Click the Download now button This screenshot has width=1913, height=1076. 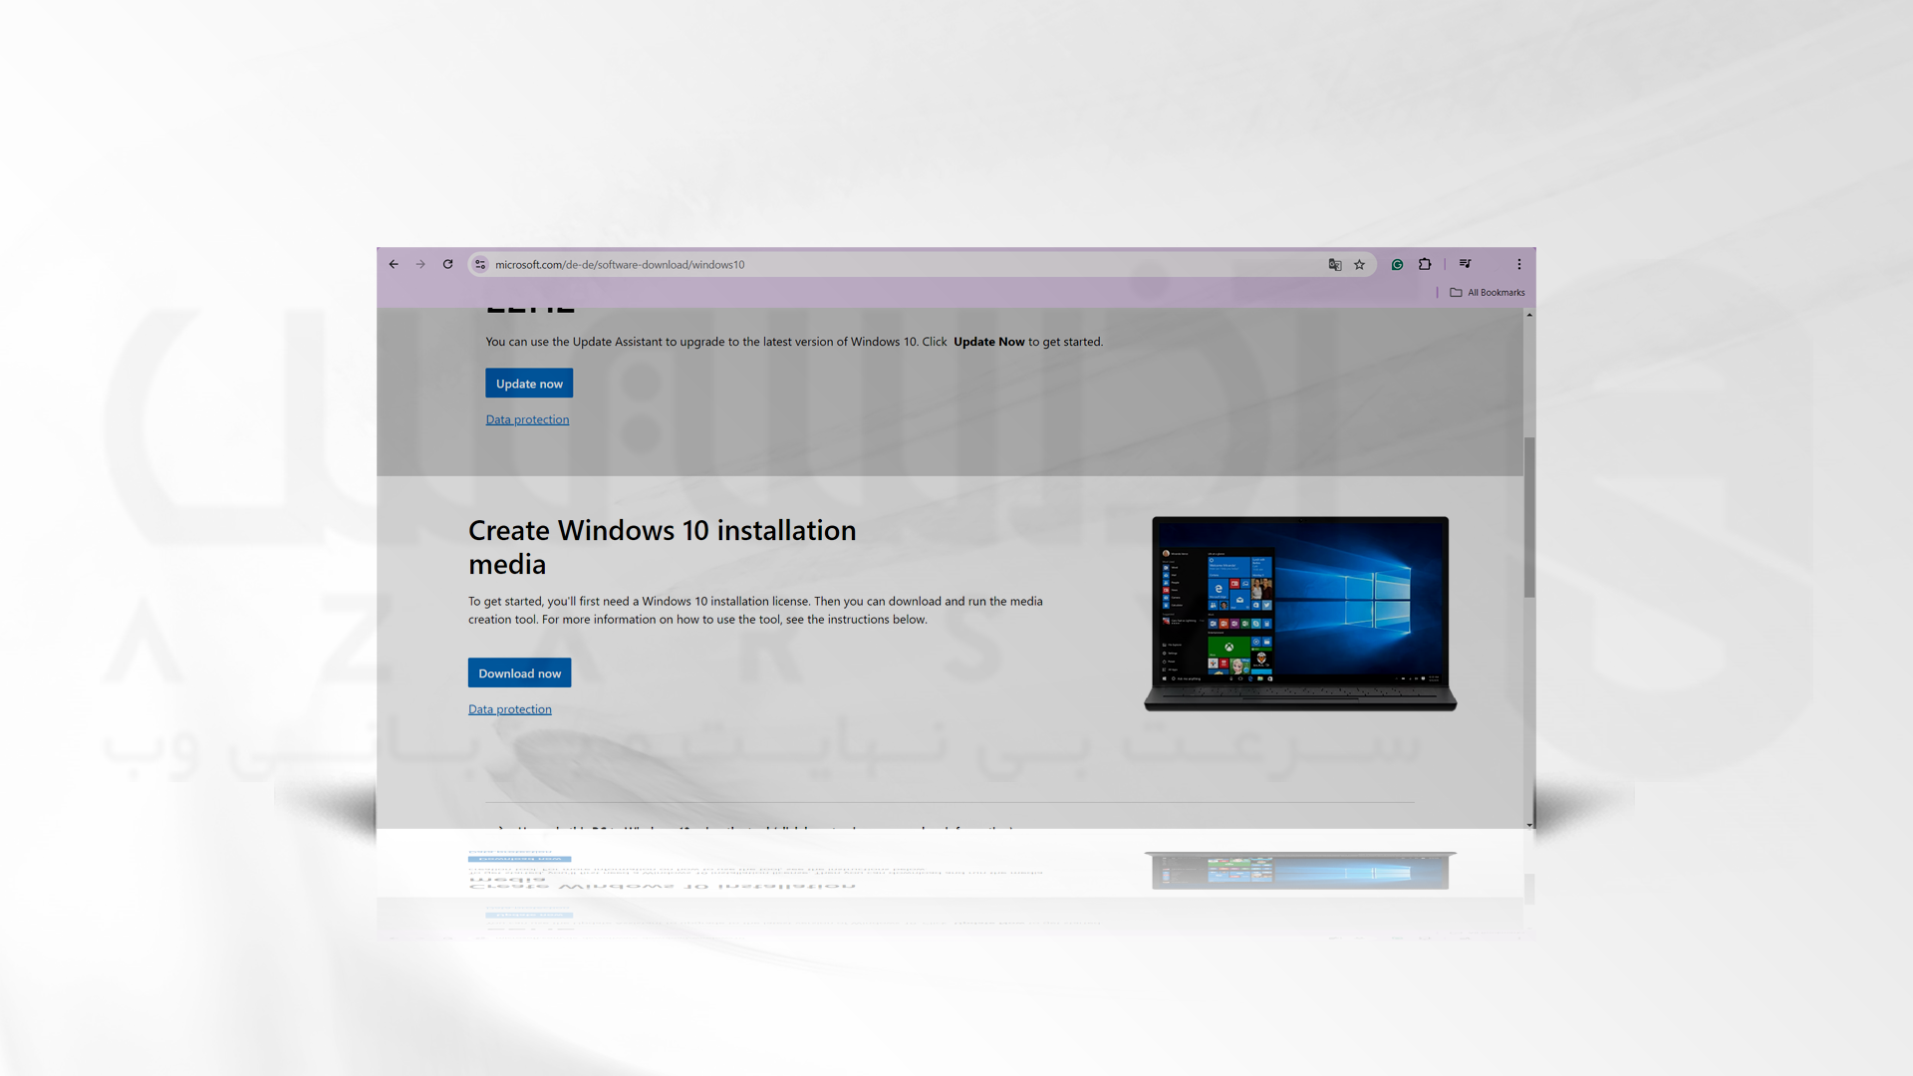[x=519, y=672]
